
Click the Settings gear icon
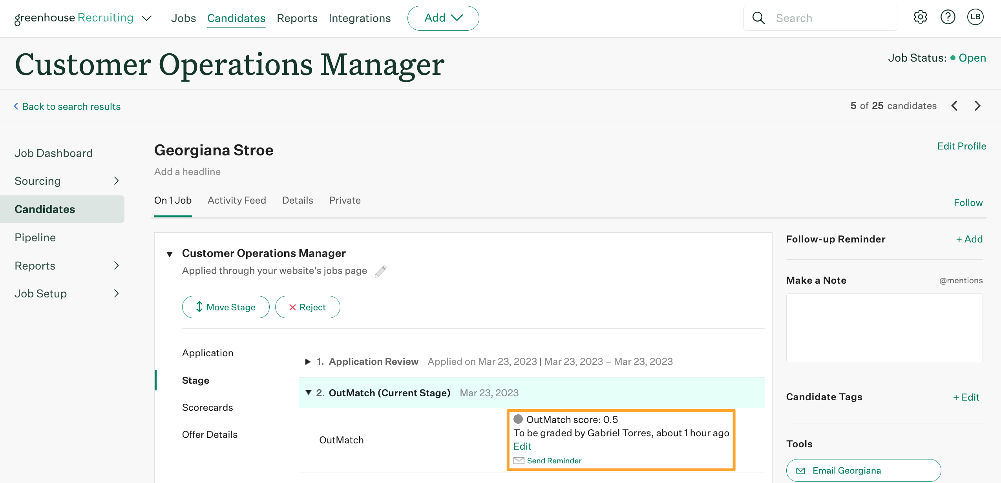click(920, 17)
